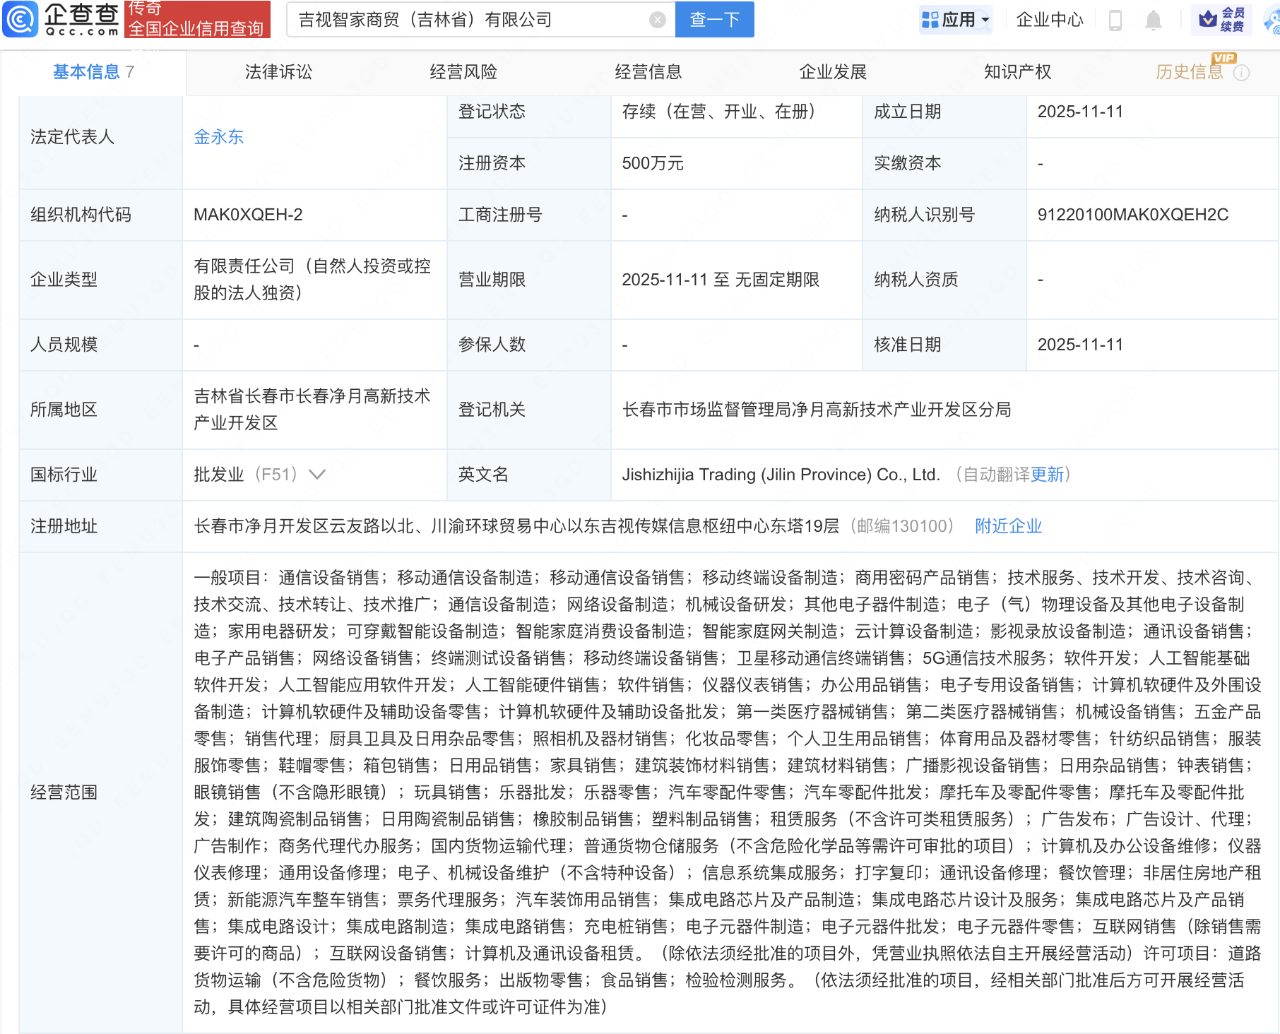Screen dimensions: 1280x1034
Task: Click into the company search input field
Action: (466, 20)
